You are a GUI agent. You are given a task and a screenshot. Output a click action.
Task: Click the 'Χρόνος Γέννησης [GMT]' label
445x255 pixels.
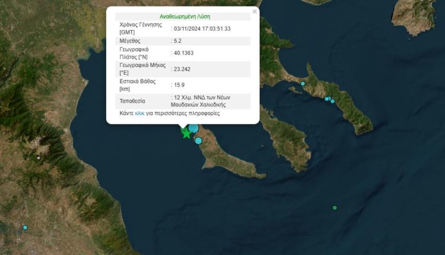(138, 28)
